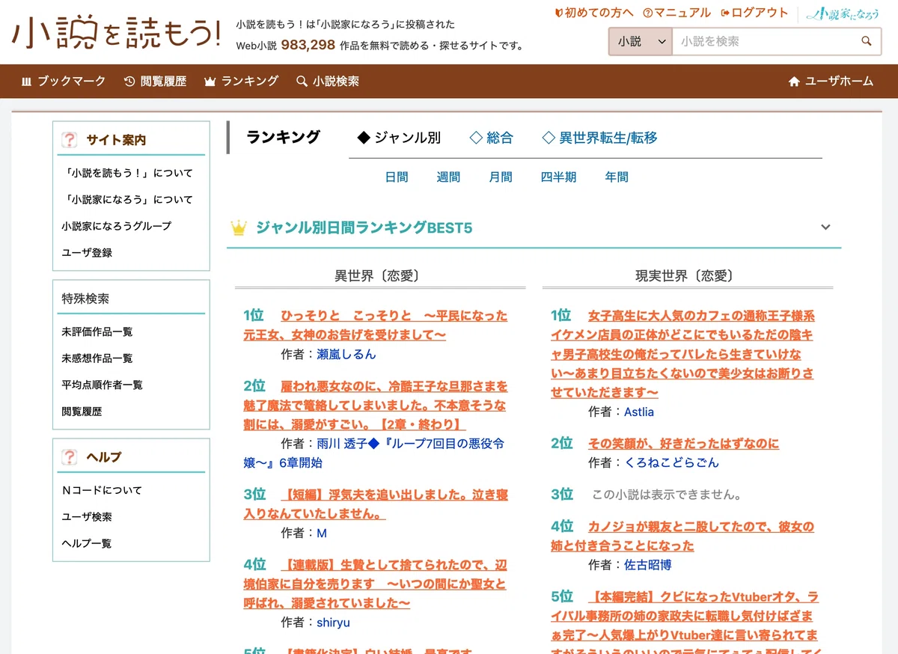Image resolution: width=898 pixels, height=654 pixels.
Task: Open novel ひっそりと こっそりと ranked 1位
Action: pyautogui.click(x=376, y=326)
